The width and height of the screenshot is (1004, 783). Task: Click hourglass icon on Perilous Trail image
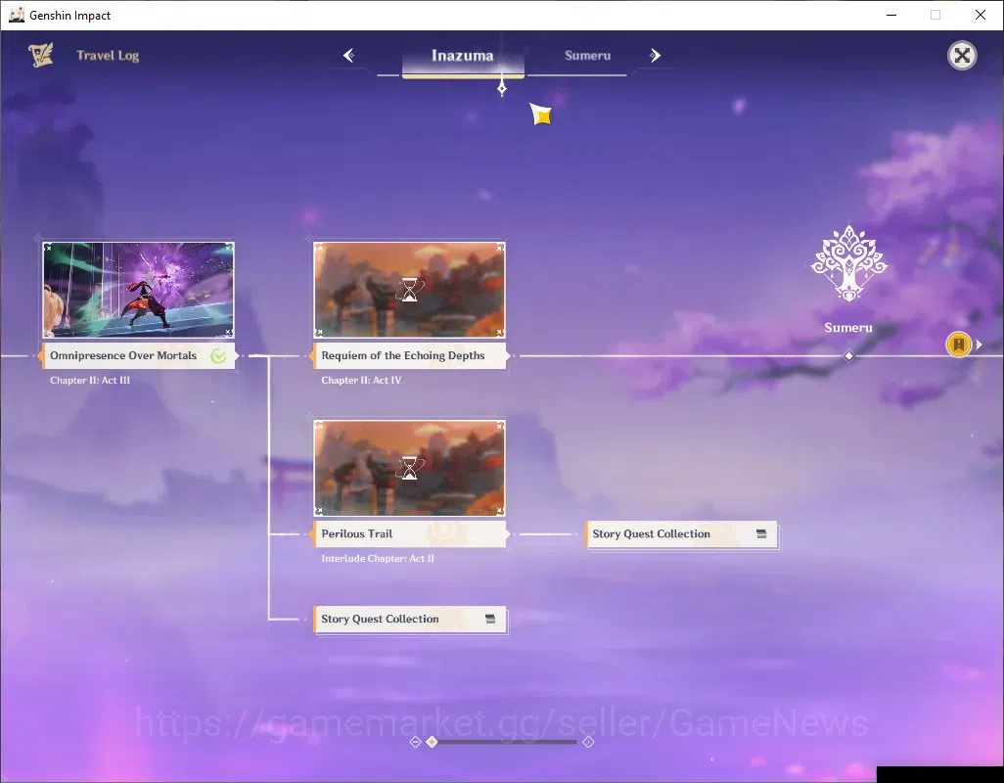(409, 468)
